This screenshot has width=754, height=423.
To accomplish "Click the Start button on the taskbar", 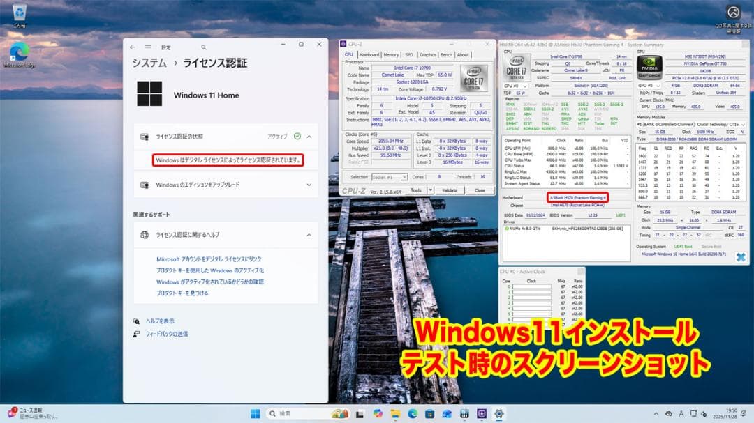I will (x=256, y=414).
